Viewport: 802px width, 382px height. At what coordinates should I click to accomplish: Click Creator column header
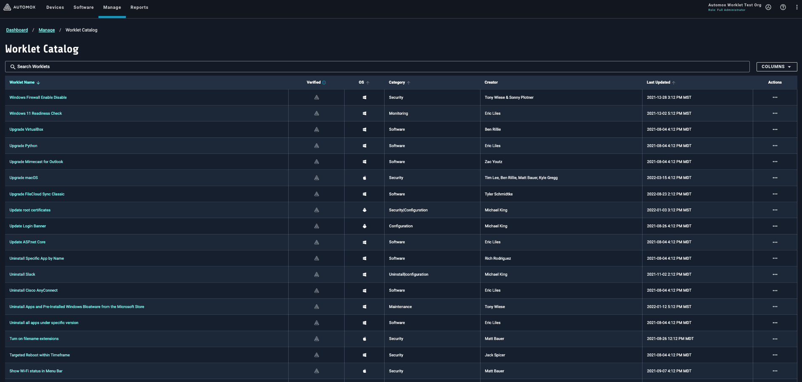pos(491,82)
